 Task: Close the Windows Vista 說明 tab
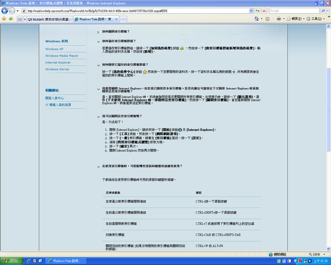[116, 20]
